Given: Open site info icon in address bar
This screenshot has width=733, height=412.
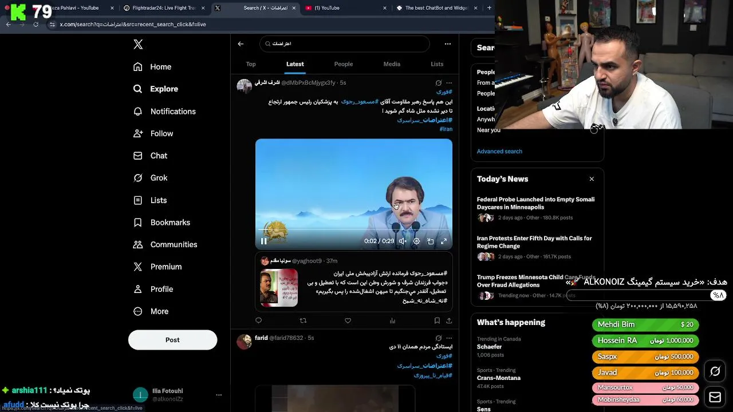Looking at the screenshot, I should (52, 25).
